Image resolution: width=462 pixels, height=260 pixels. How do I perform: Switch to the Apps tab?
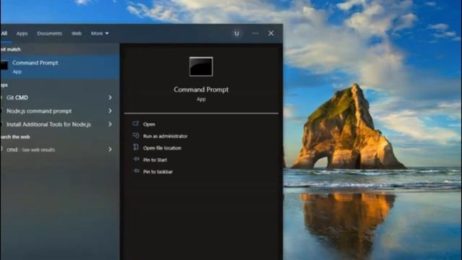point(22,33)
